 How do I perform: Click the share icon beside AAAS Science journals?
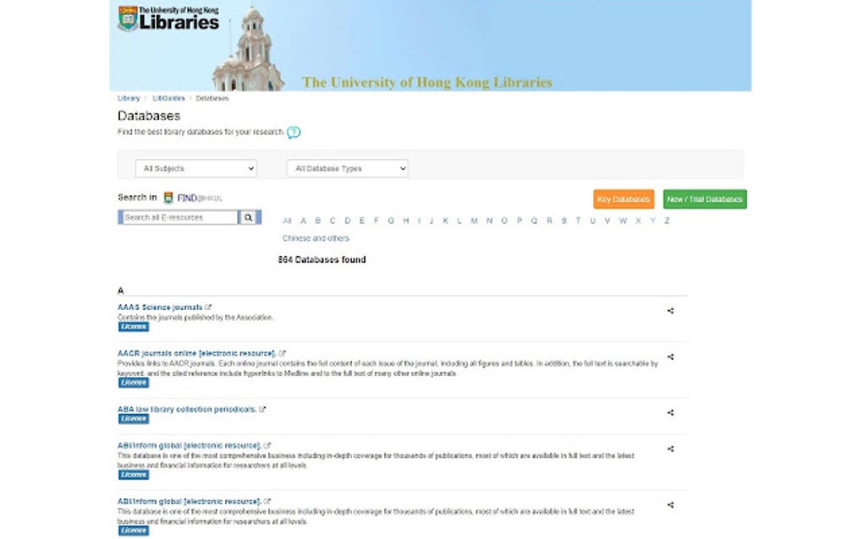(x=670, y=310)
